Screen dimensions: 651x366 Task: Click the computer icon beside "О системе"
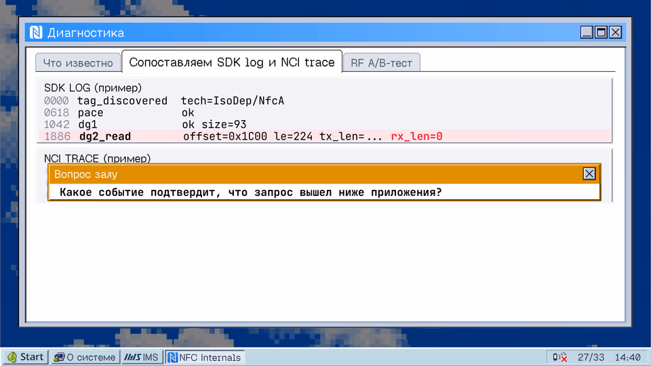59,357
